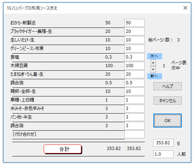Edit the ブラックタイガー・養殖-生 amount field
This screenshot has height=165, width=194.
coord(134,31)
